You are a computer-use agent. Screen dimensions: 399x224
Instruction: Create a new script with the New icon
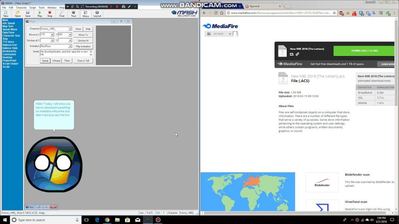pyautogui.click(x=5, y=14)
